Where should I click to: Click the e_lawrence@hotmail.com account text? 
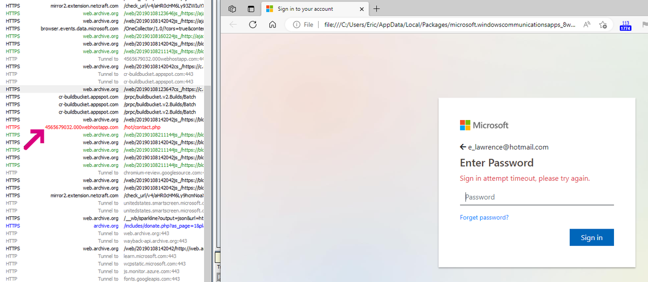[508, 147]
